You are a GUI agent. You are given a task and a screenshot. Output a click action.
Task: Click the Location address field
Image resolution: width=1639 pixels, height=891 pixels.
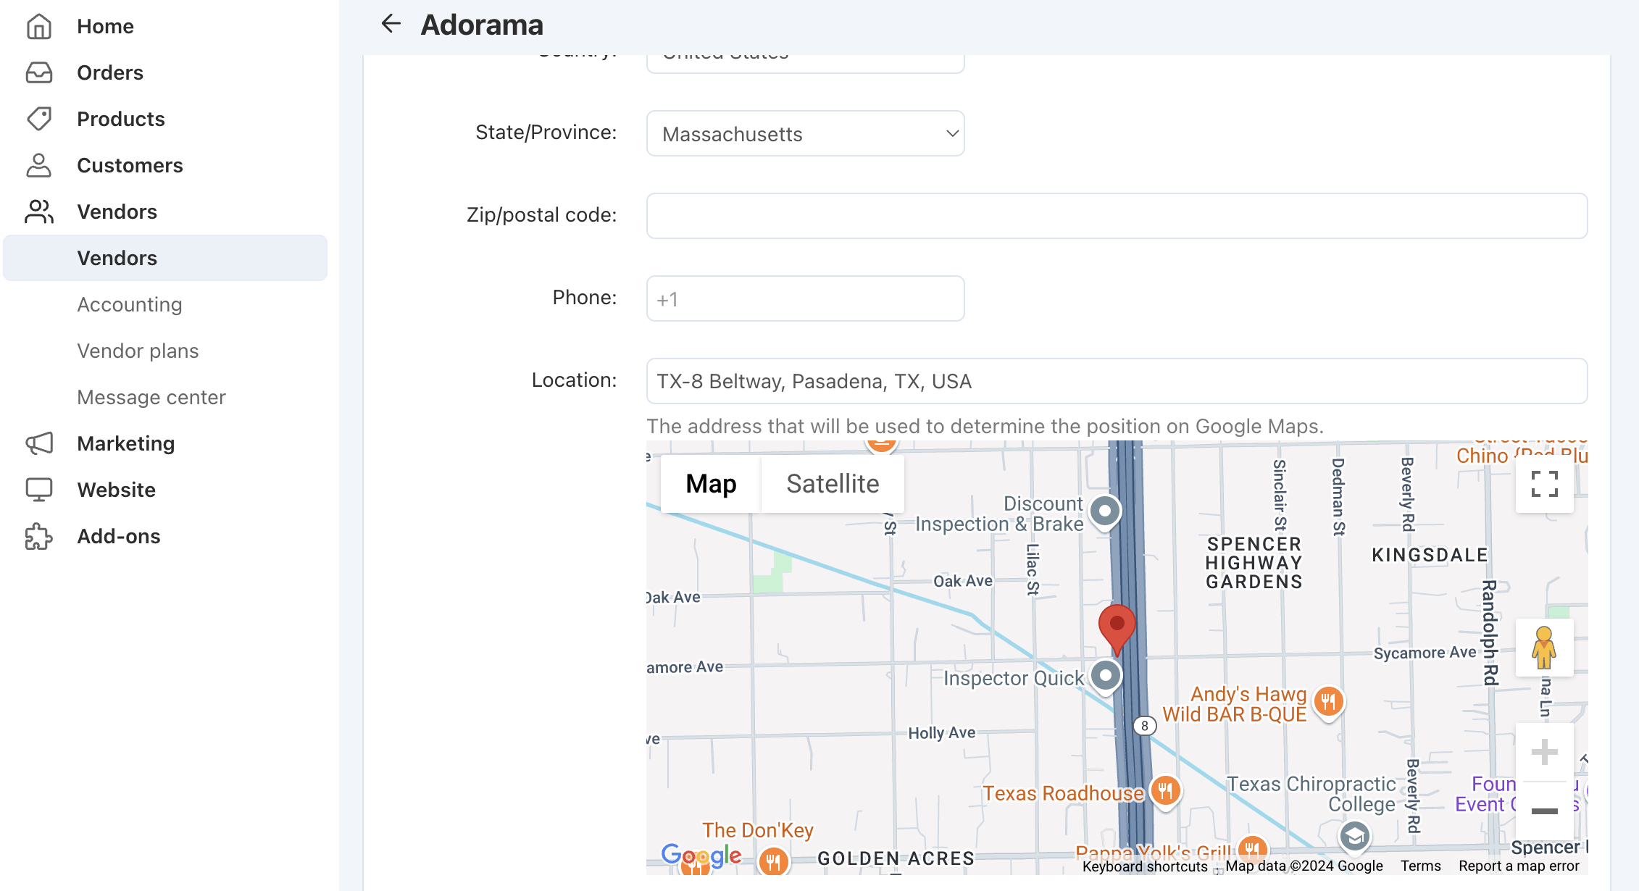coord(1117,381)
